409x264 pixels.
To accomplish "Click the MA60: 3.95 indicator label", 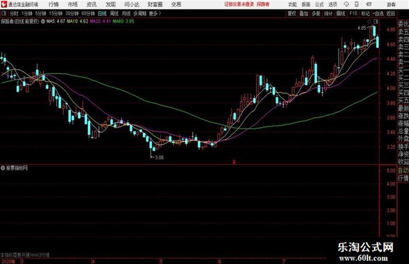I will (123, 21).
